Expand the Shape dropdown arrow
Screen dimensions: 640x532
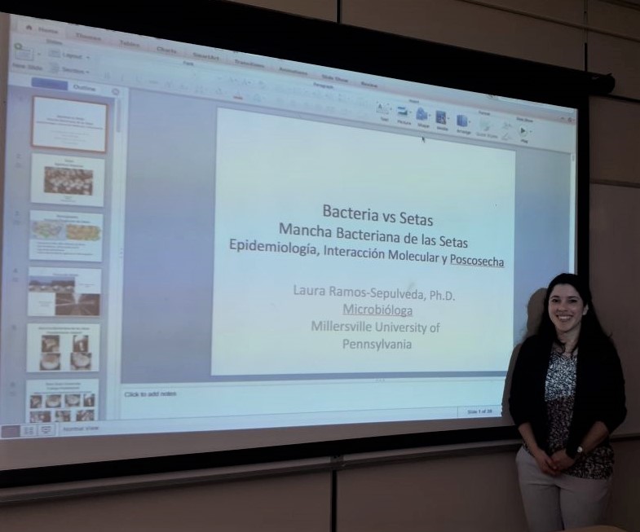click(430, 116)
